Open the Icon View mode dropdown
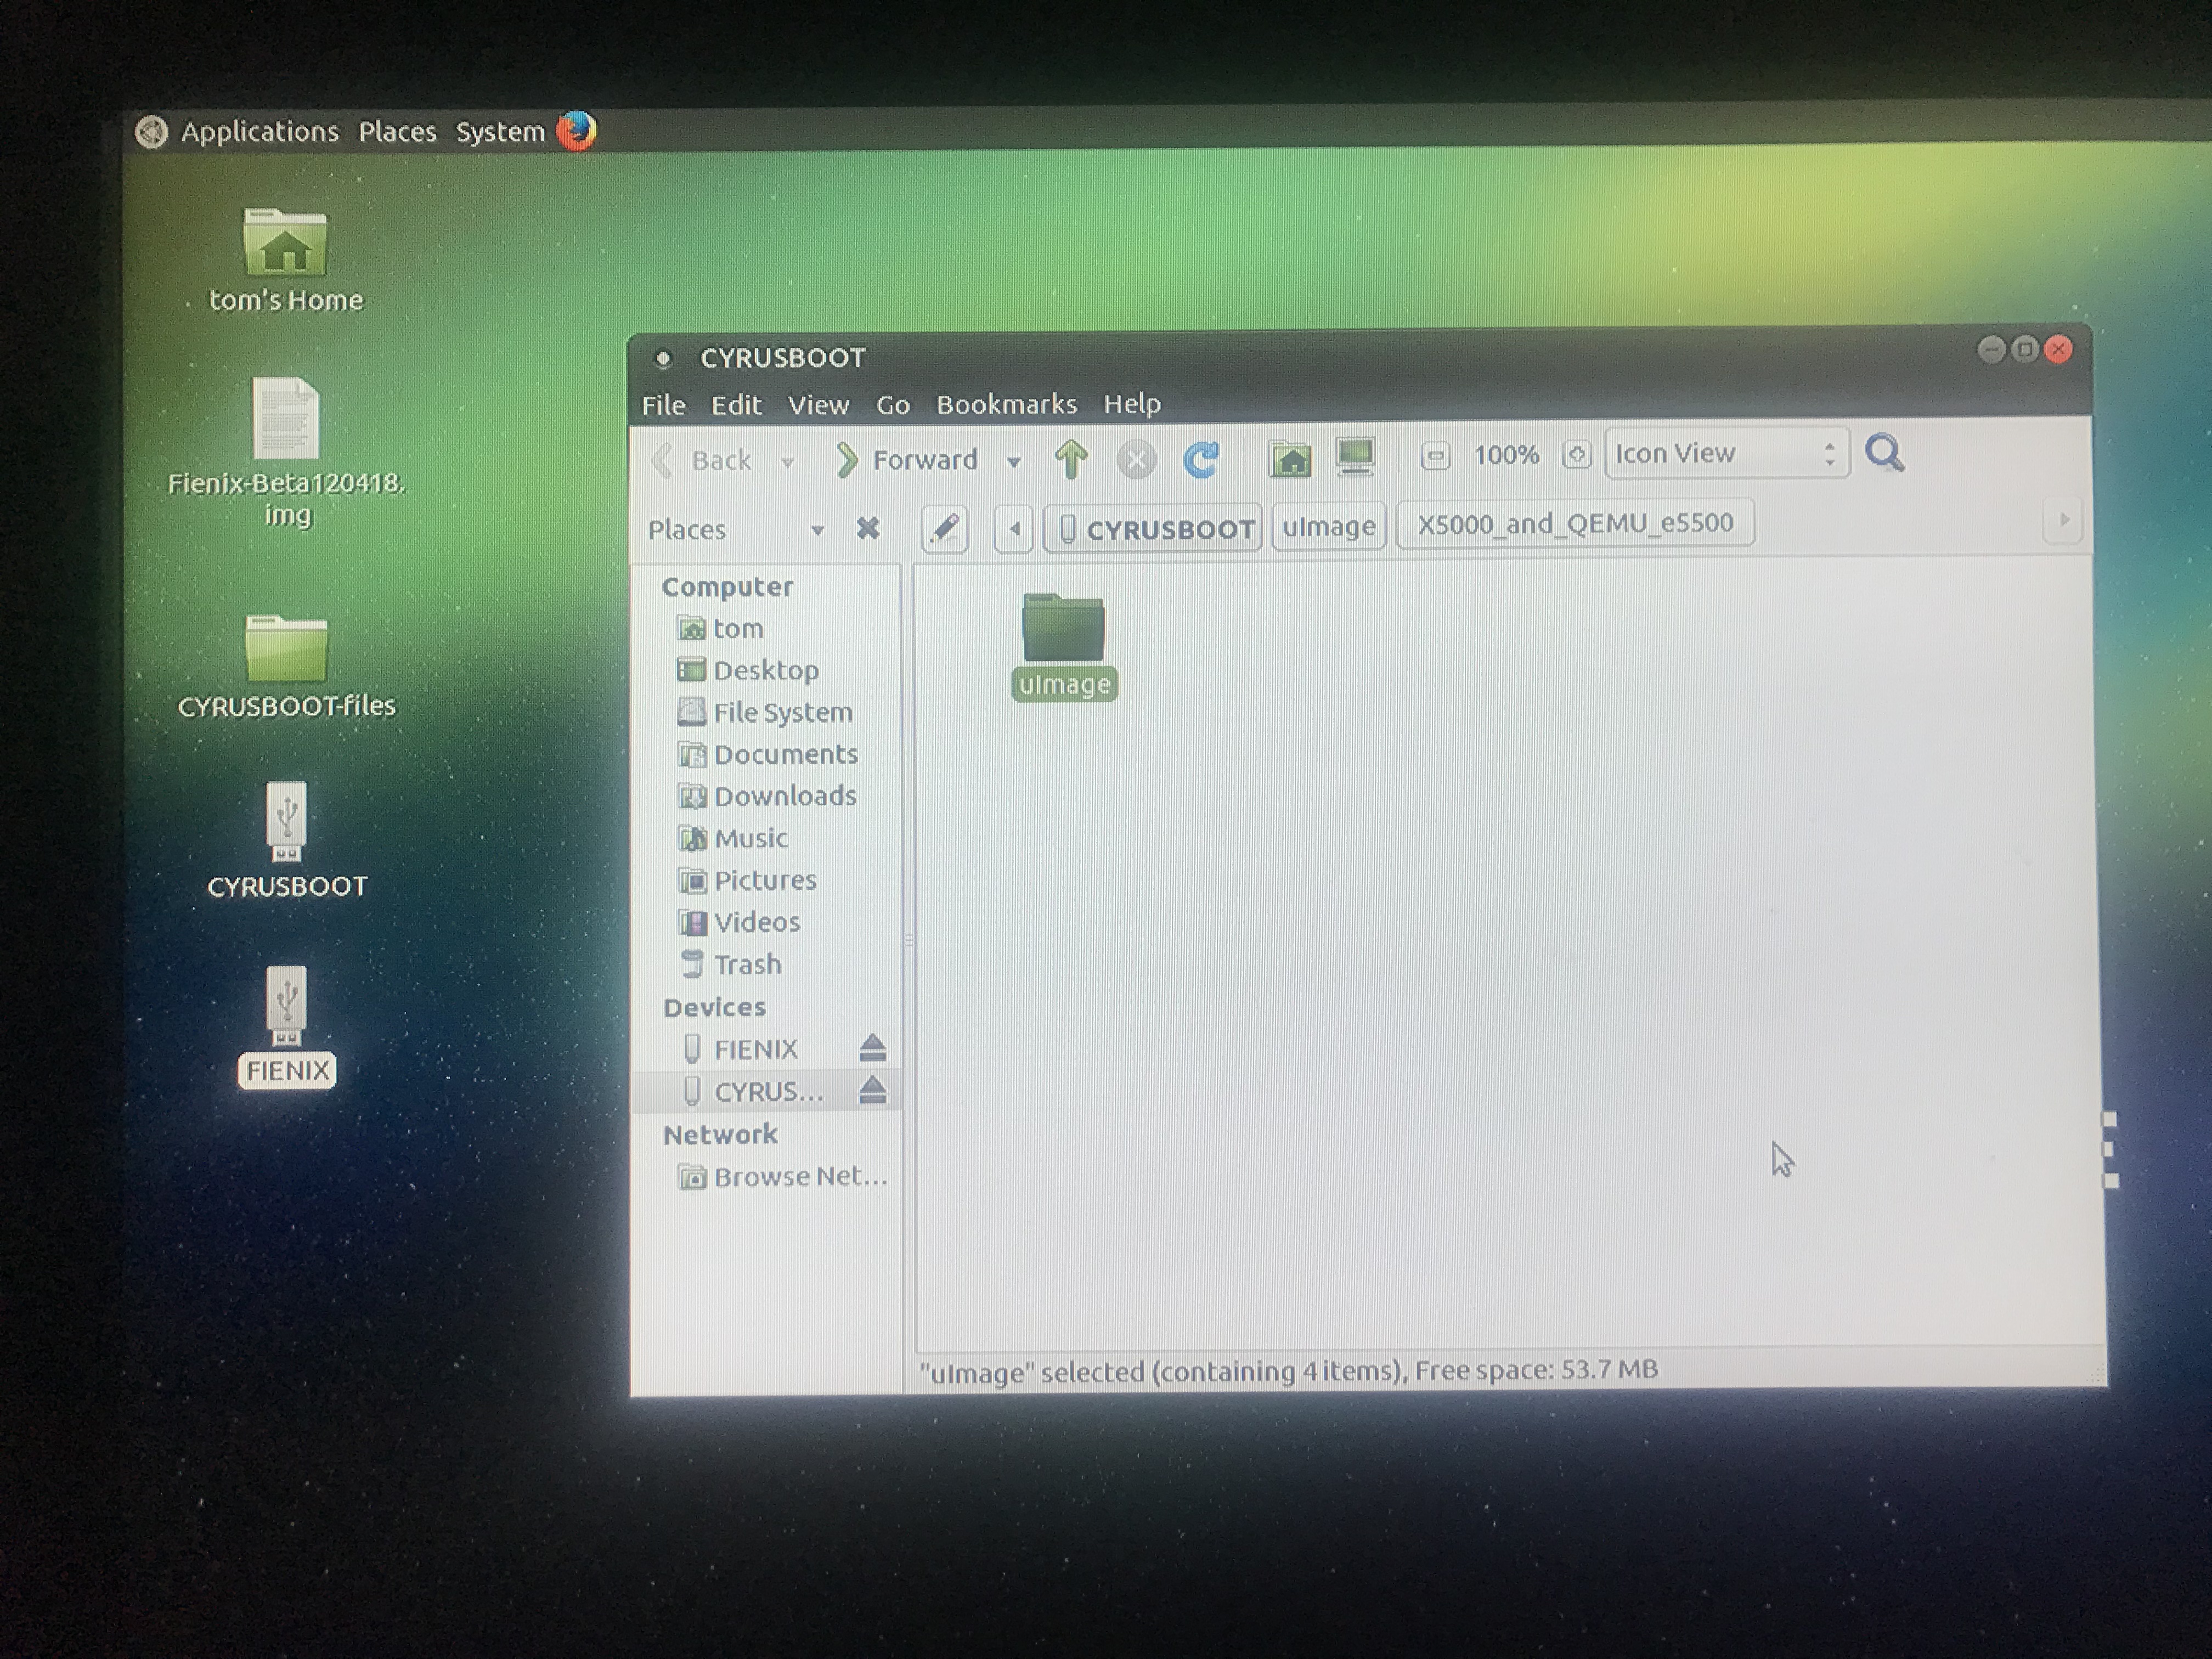The image size is (2212, 1659). pyautogui.click(x=1726, y=454)
